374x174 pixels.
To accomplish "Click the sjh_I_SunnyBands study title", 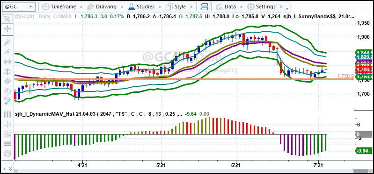I will (318, 17).
